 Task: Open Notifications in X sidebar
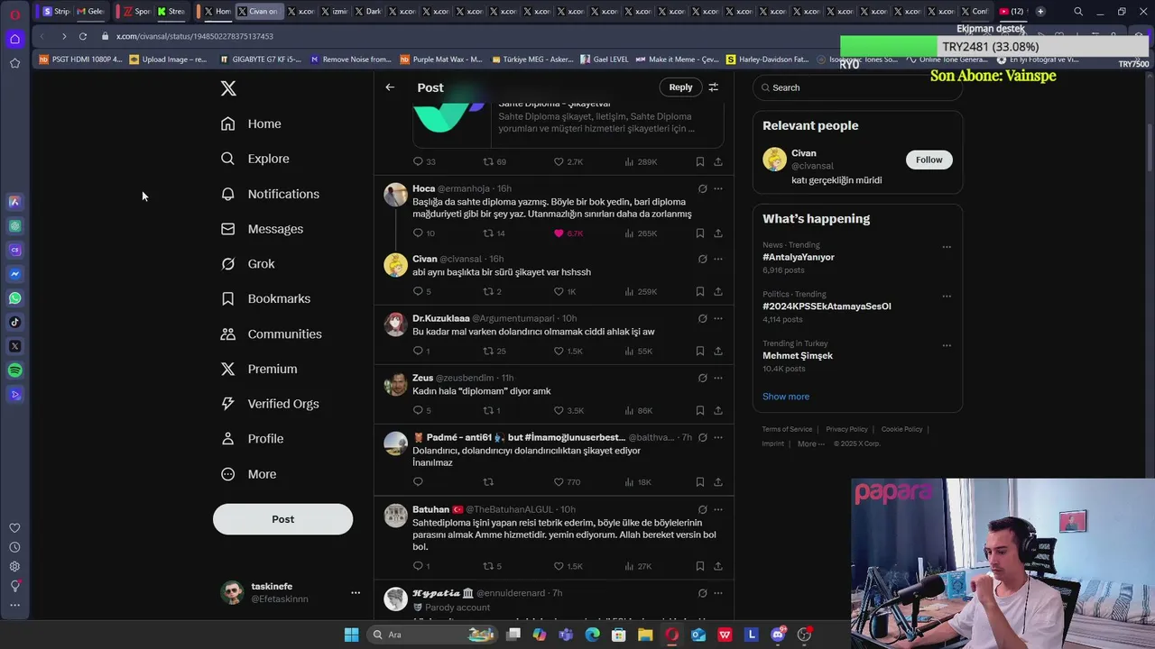pos(271,194)
